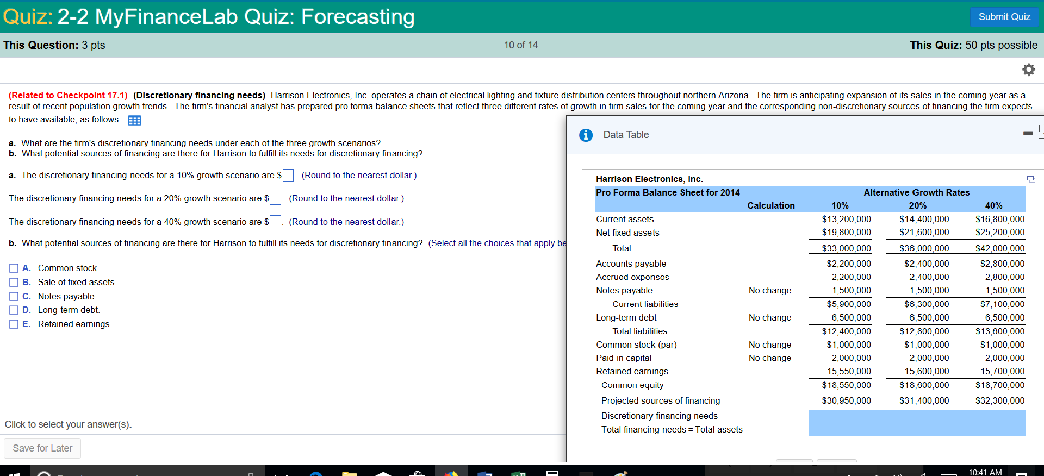Click the 40% column header in the table

point(993,205)
